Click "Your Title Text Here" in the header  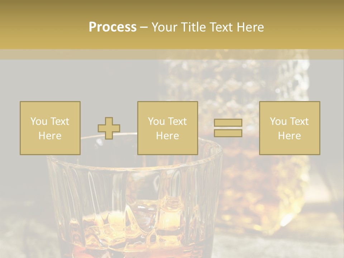[x=208, y=27]
